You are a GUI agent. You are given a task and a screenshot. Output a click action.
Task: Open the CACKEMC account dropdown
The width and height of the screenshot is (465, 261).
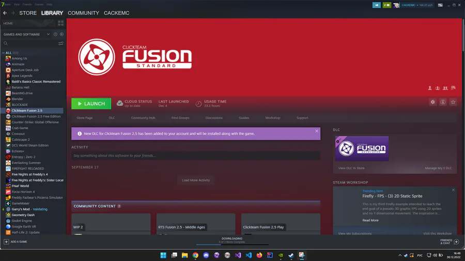point(417,5)
